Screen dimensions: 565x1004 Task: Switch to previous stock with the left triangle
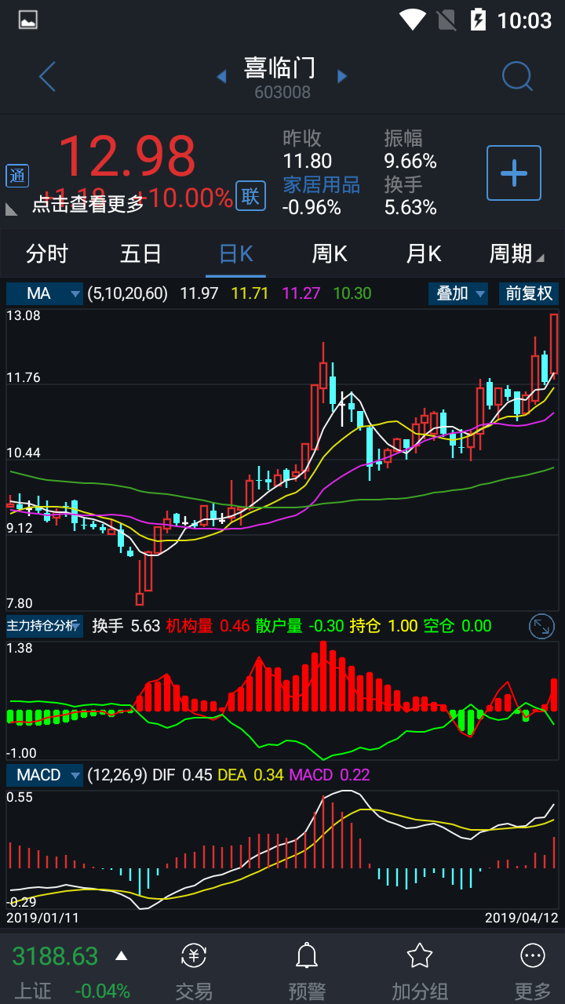(221, 77)
